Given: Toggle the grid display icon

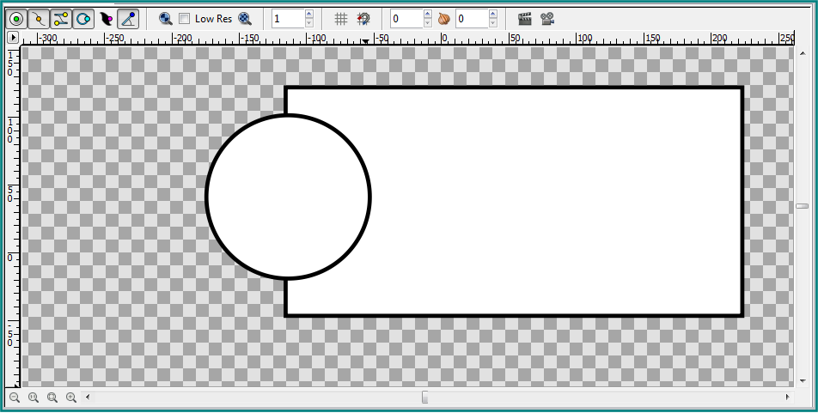Looking at the screenshot, I should (340, 19).
